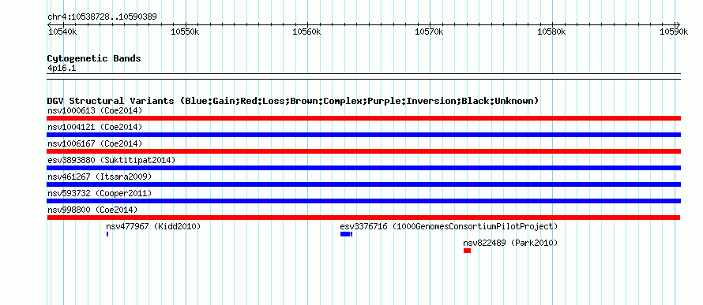The image size is (703, 305).
Task: Click the esv3376716 1000GenomesConsortiumPilotProject label
Action: click(449, 226)
